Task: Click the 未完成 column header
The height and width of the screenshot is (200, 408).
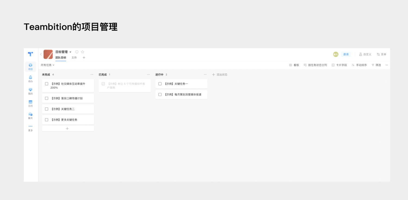Action: 46,74
